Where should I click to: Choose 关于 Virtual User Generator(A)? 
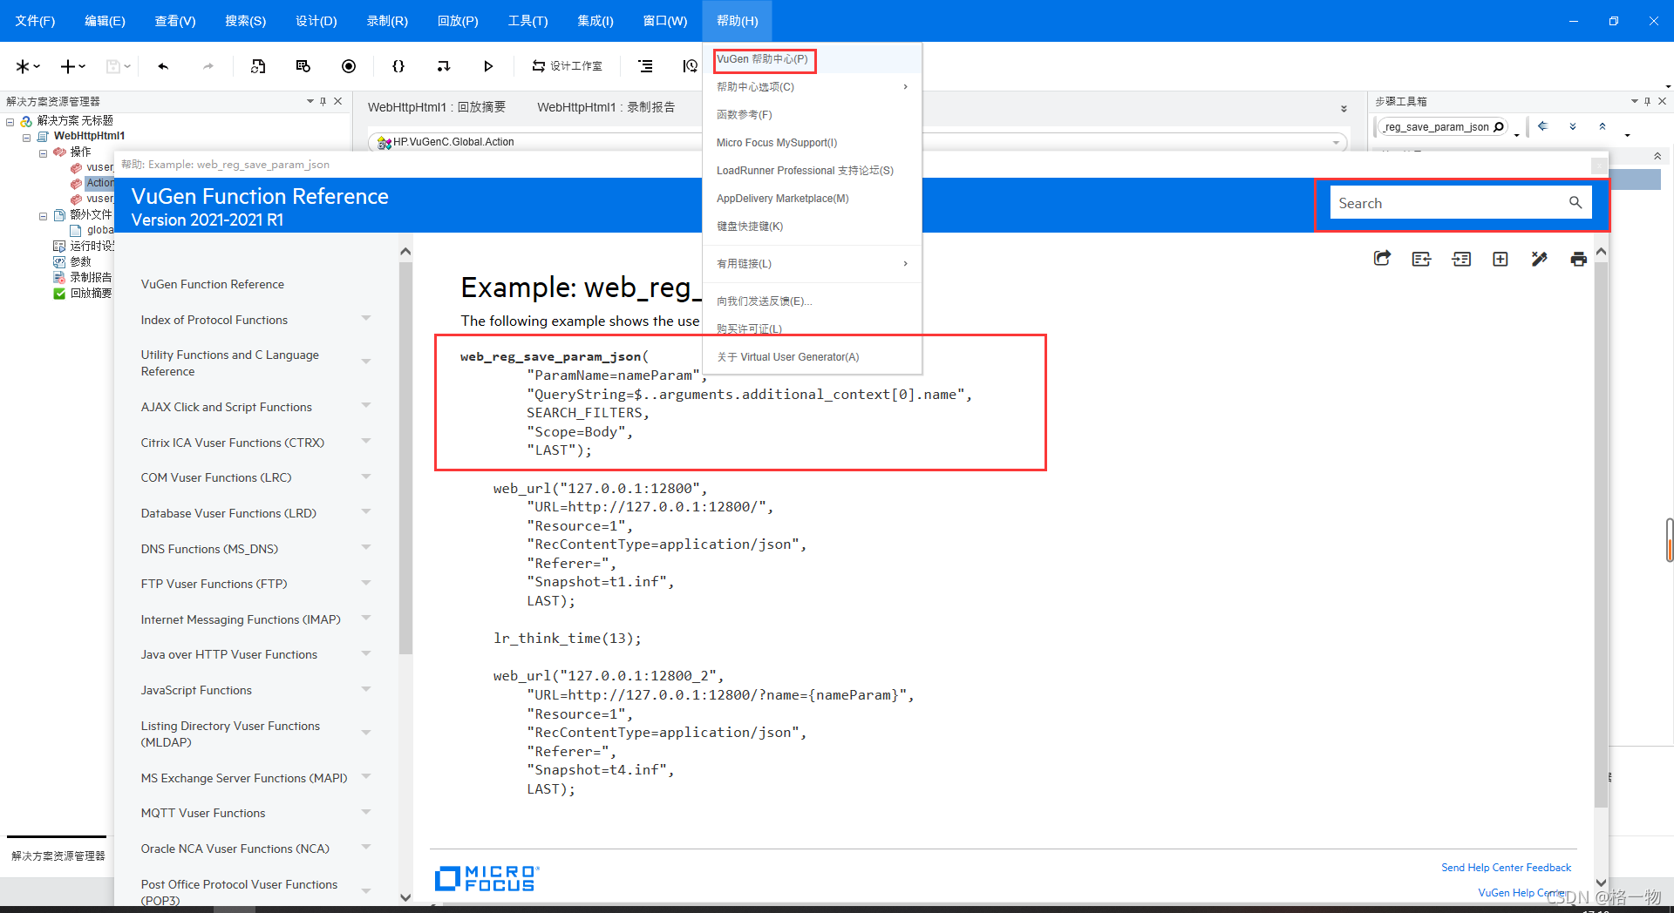812,357
